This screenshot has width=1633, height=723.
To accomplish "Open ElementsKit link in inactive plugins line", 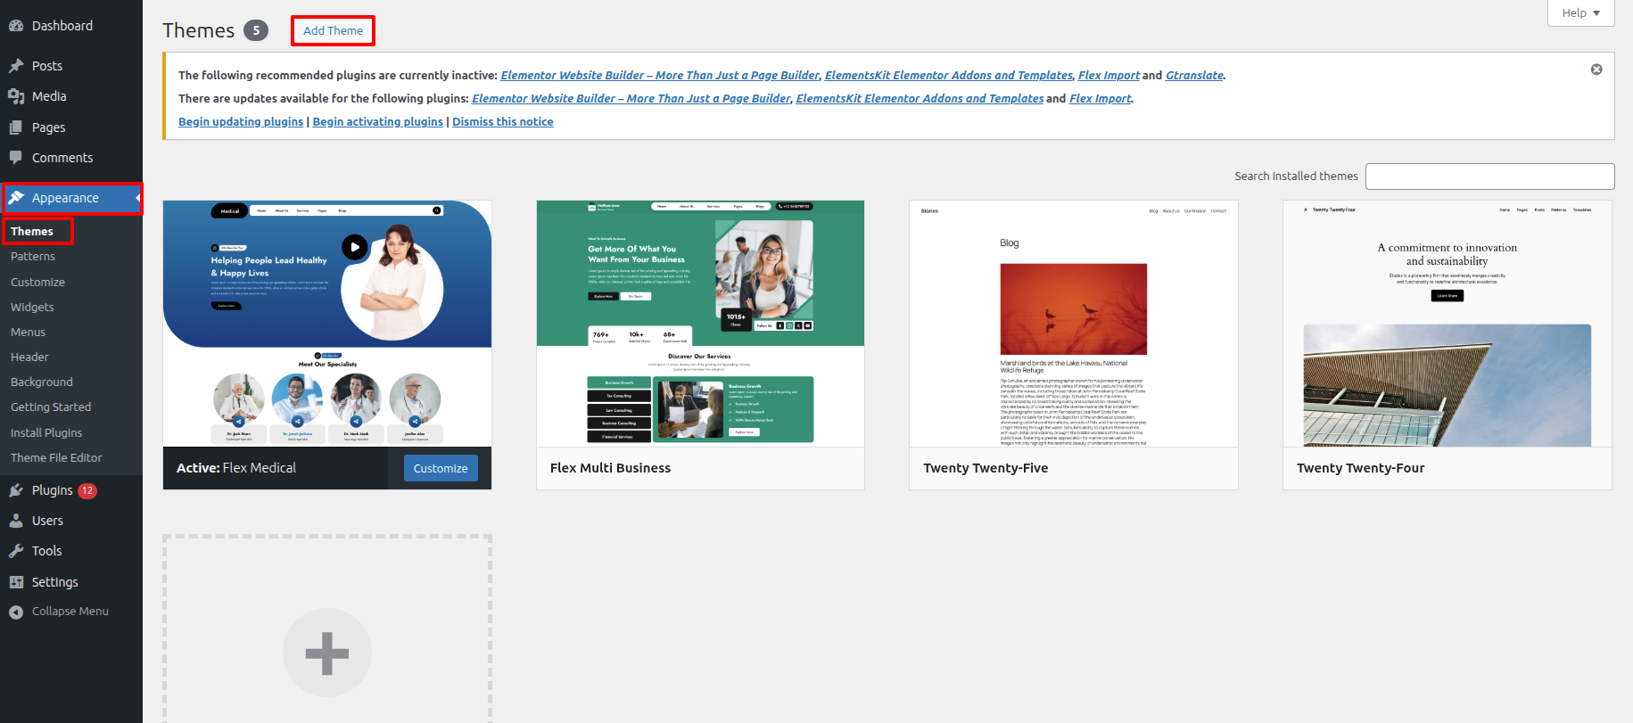I will [948, 76].
